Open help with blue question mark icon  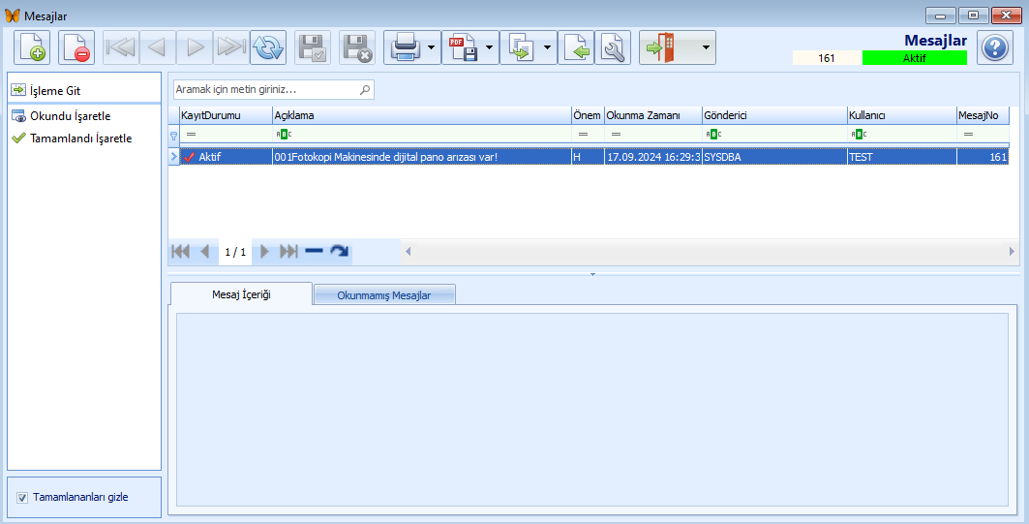point(995,47)
